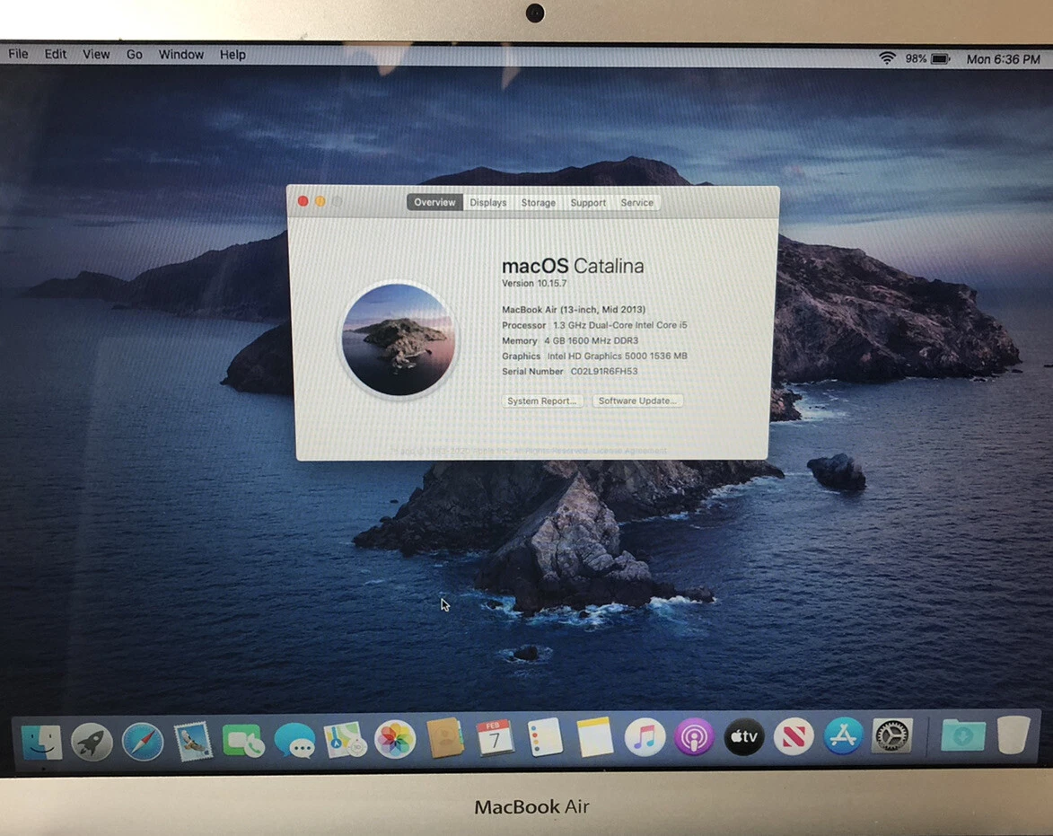Select the Overview tab
Image resolution: width=1053 pixels, height=836 pixels.
click(434, 202)
